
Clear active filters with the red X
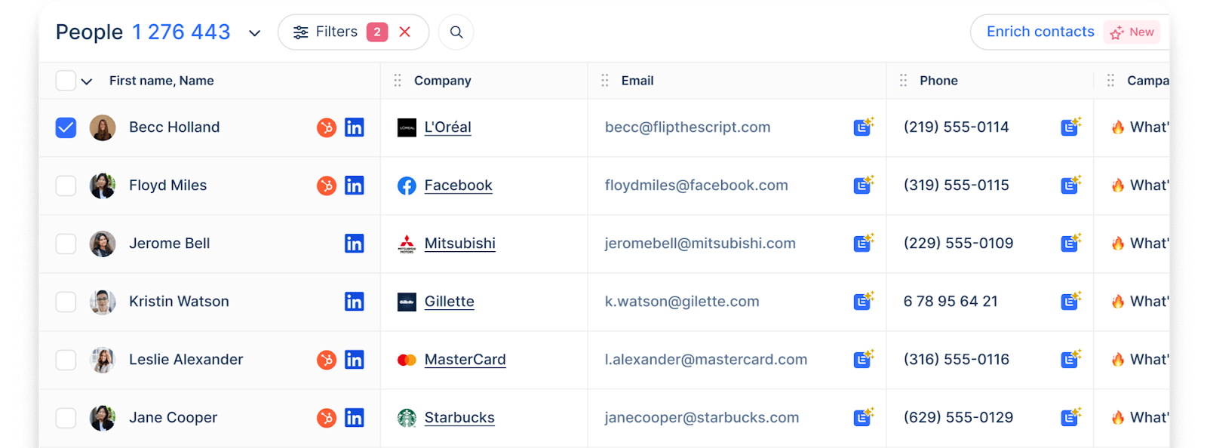[405, 32]
